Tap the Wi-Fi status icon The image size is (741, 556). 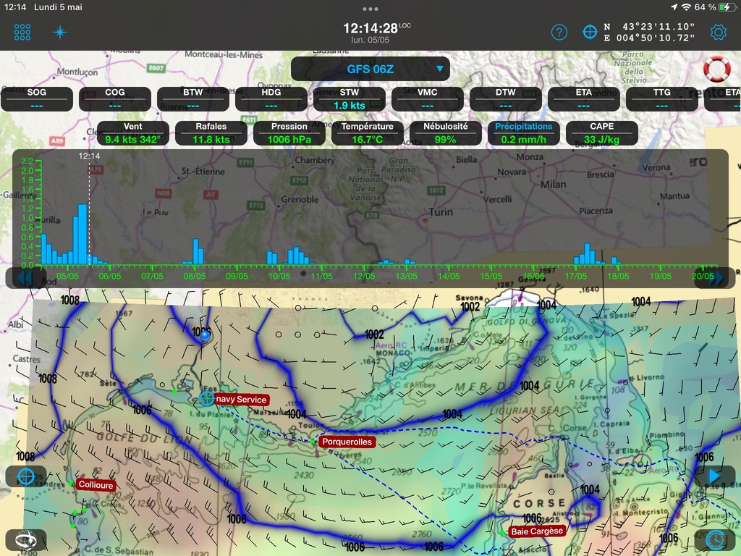(686, 7)
